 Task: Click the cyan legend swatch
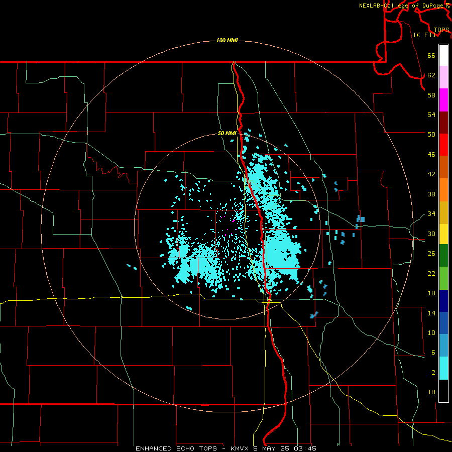443,368
